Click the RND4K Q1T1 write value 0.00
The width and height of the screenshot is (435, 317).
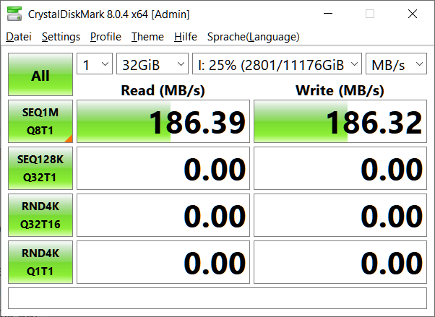coord(340,262)
